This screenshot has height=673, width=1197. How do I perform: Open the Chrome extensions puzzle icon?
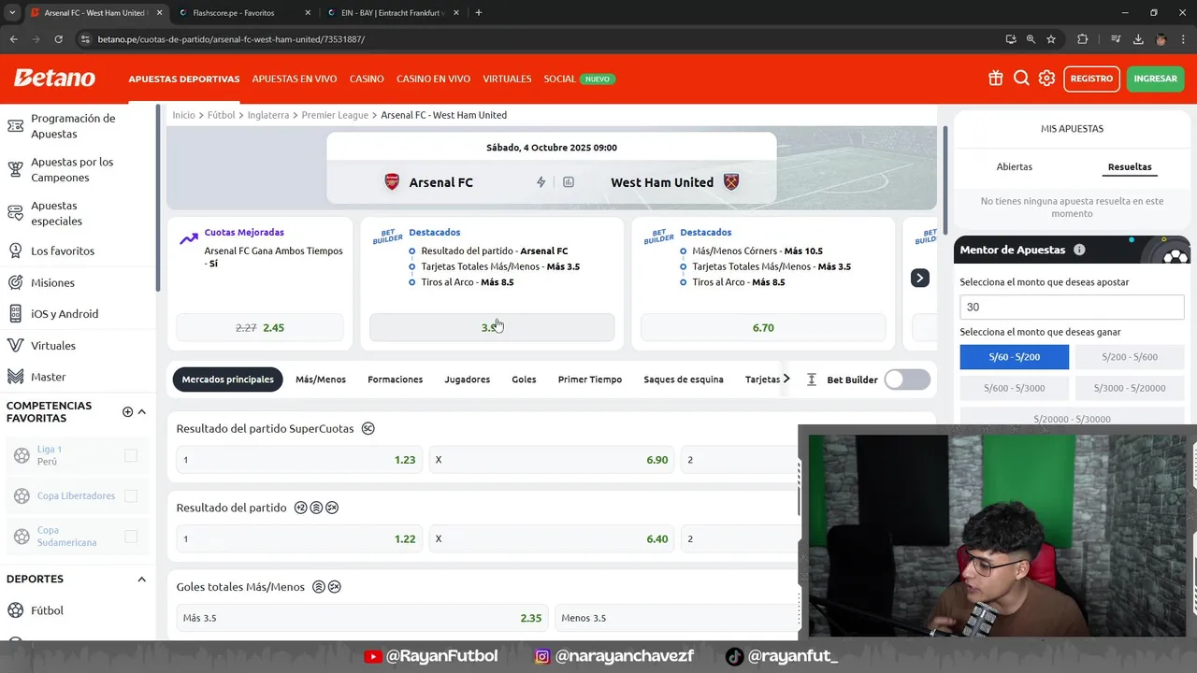click(1083, 39)
